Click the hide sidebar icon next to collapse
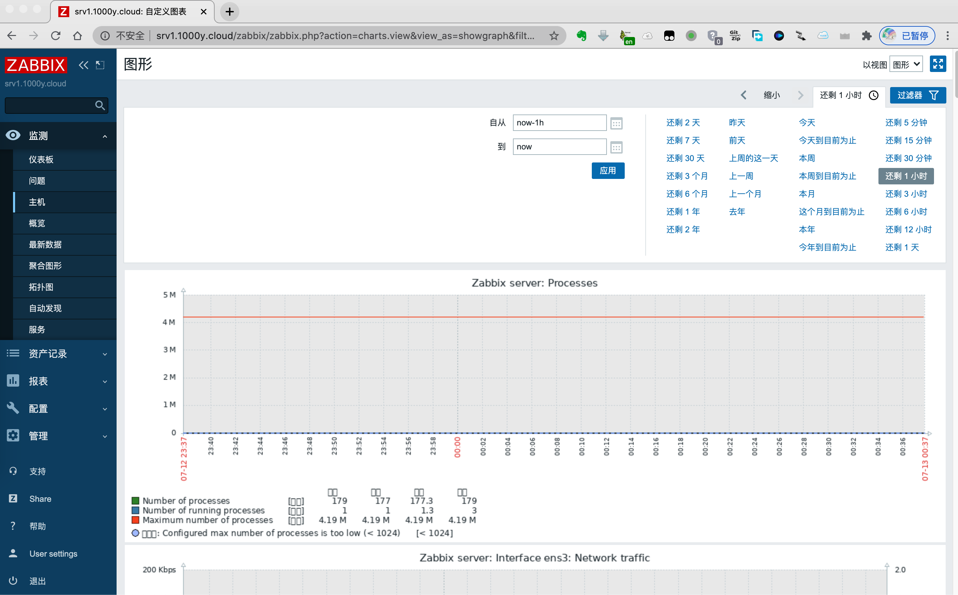The width and height of the screenshot is (958, 595). tap(100, 65)
